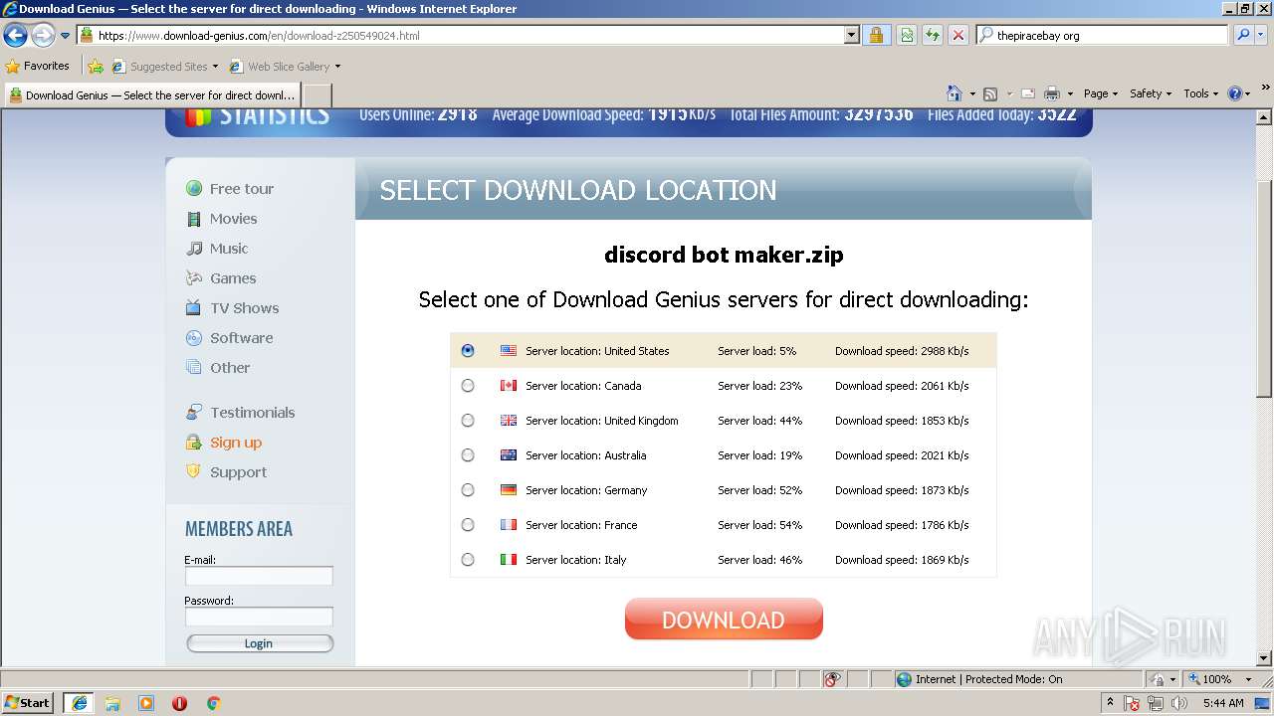Click the Read mail envelope icon
This screenshot has height=716, width=1274.
point(1028,93)
